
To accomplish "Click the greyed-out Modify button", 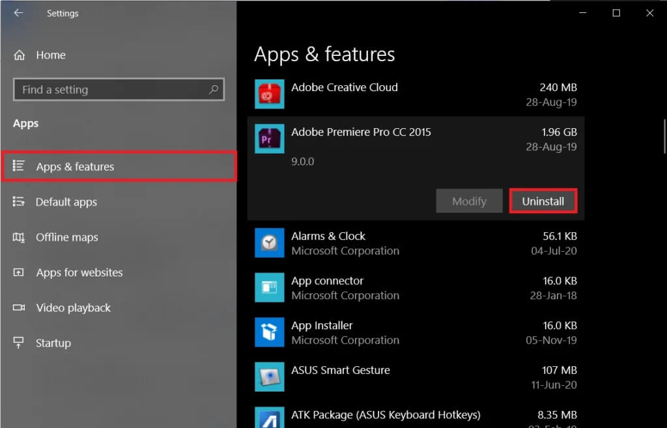I will (x=469, y=201).
